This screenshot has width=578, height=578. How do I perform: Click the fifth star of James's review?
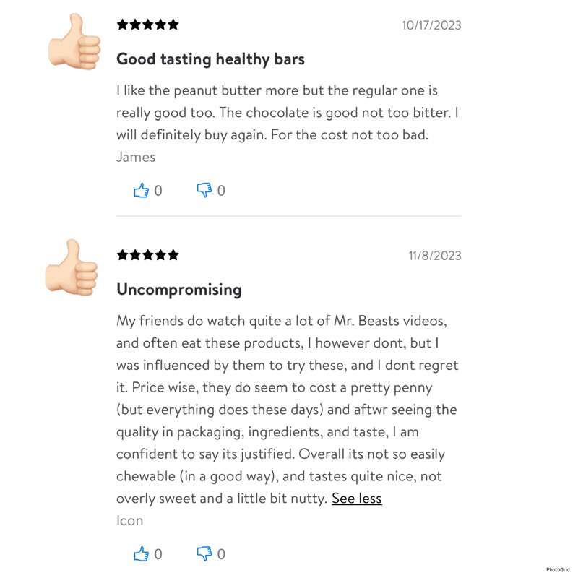click(x=173, y=25)
